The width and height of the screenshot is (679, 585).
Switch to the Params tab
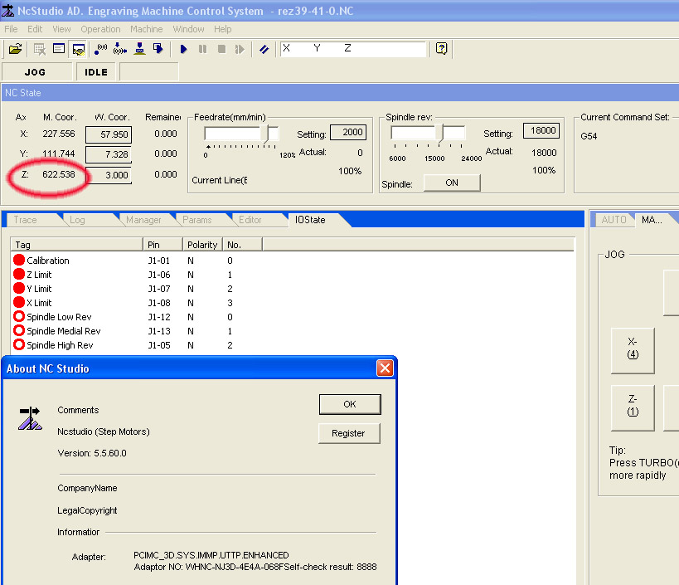tap(197, 220)
